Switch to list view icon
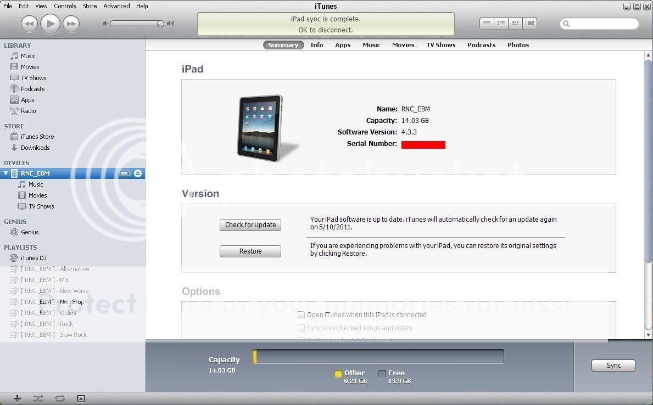This screenshot has height=405, width=653. click(487, 24)
